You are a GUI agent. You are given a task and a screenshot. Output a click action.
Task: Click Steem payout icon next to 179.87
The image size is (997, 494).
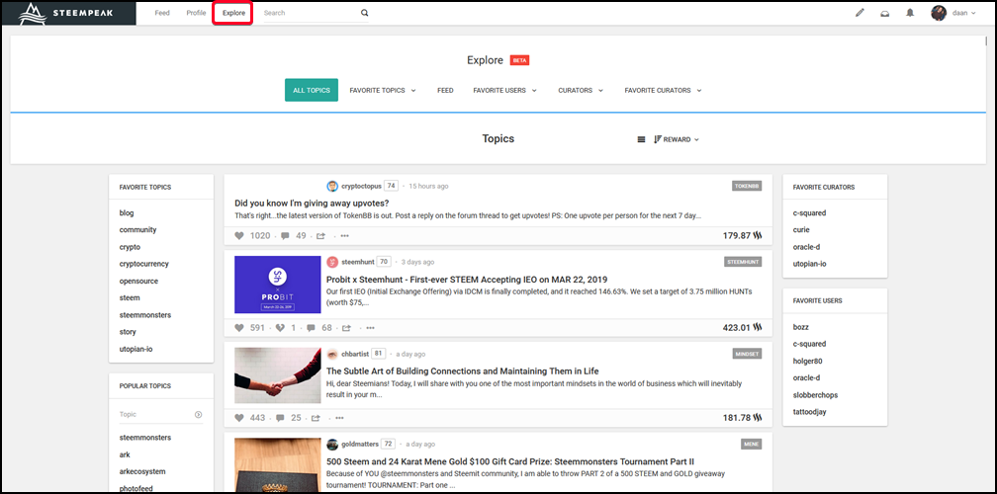pos(758,235)
